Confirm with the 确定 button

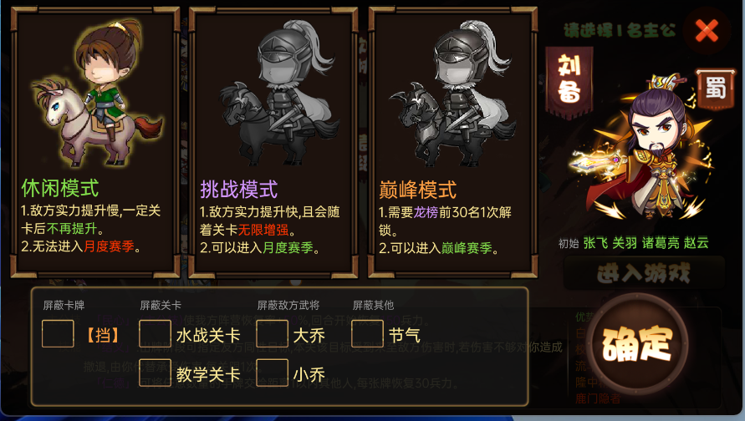tap(636, 344)
